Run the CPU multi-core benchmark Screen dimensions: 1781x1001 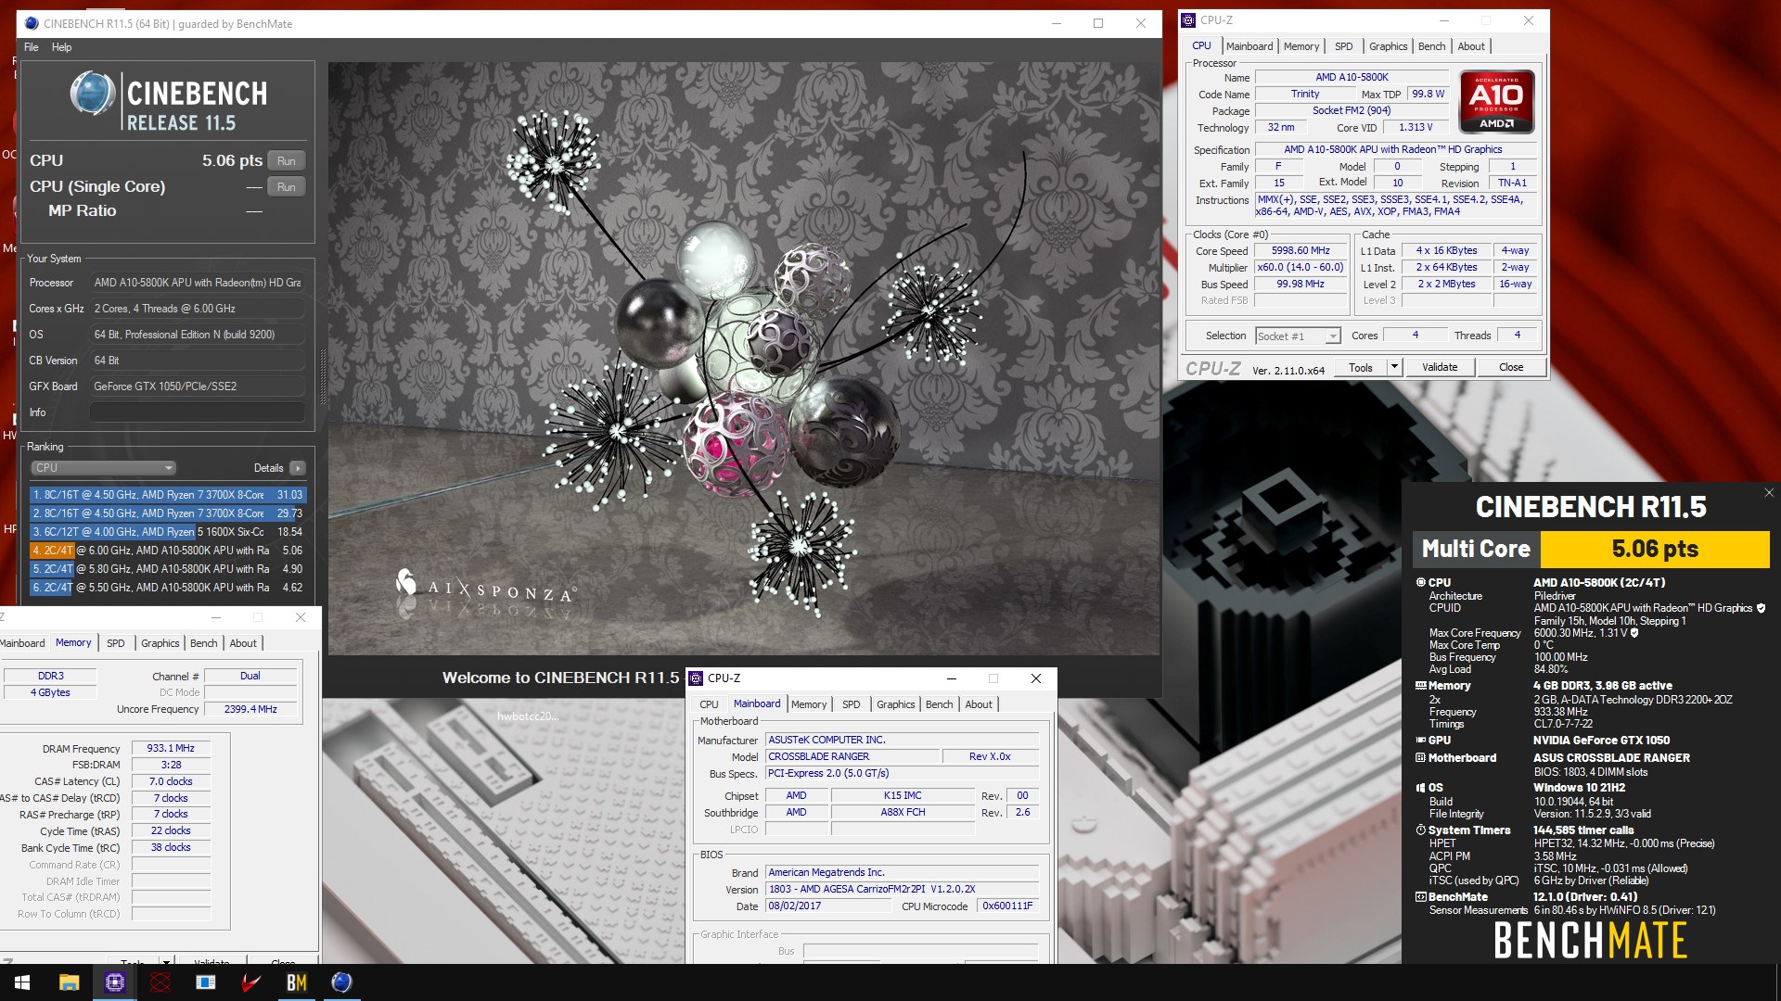click(286, 160)
